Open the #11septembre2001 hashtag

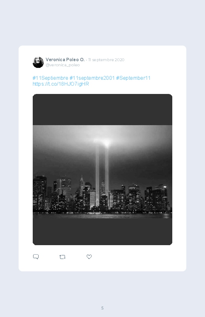coord(92,78)
